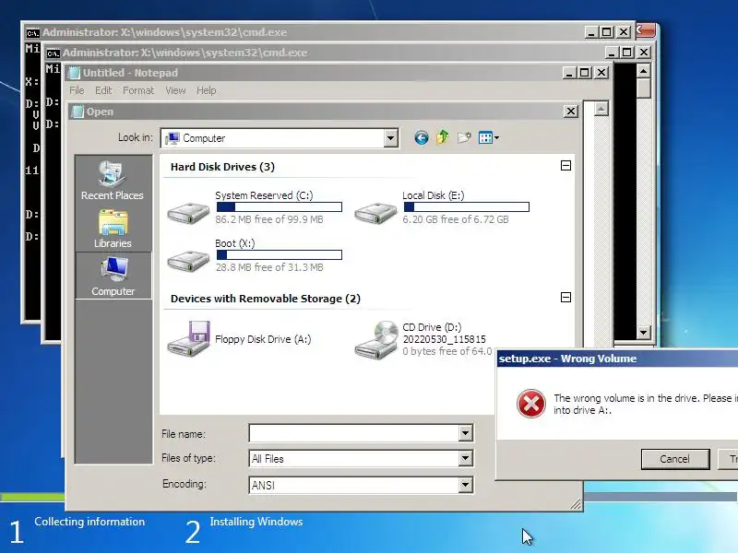Click the Open dialog title icon
The height and width of the screenshot is (553, 738).
(x=77, y=112)
